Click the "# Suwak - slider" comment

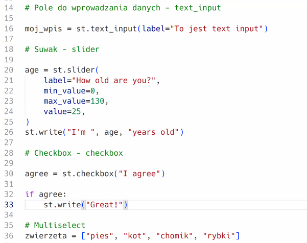click(x=62, y=50)
